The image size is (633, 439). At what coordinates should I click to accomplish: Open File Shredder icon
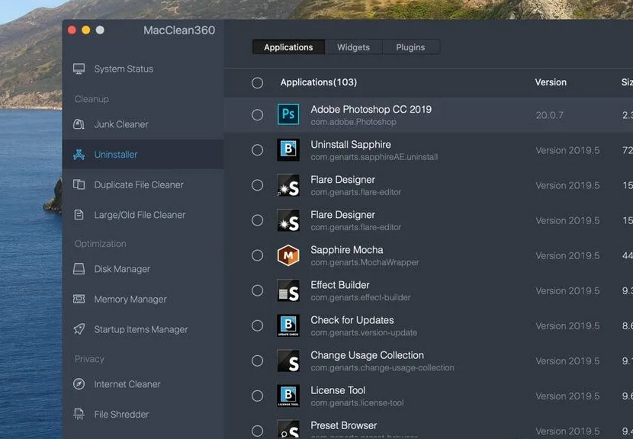point(79,414)
